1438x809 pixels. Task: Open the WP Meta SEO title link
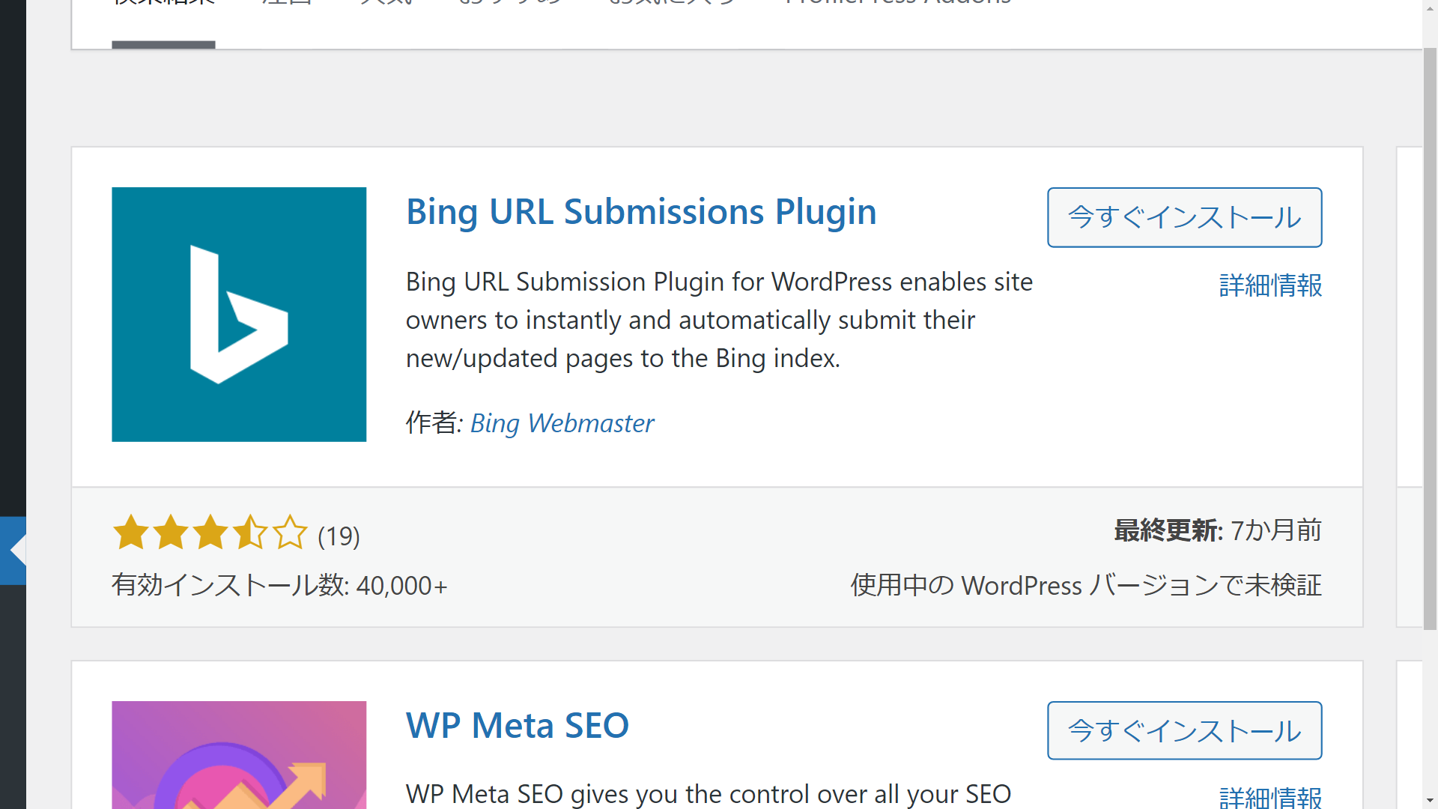pyautogui.click(x=517, y=724)
